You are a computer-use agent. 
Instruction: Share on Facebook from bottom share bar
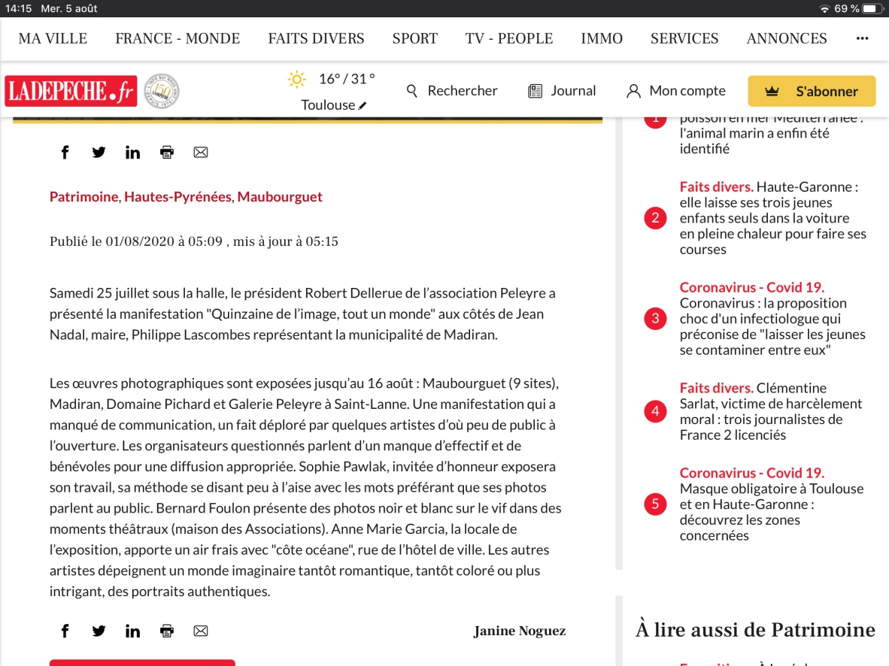coord(65,631)
